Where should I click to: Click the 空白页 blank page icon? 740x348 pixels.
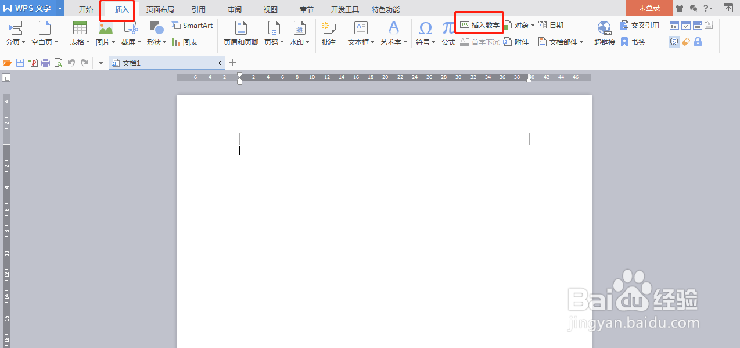pyautogui.click(x=44, y=27)
